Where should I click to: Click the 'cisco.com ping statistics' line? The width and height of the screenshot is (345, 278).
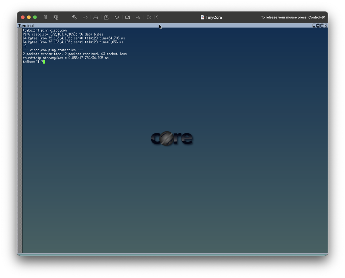coord(53,50)
